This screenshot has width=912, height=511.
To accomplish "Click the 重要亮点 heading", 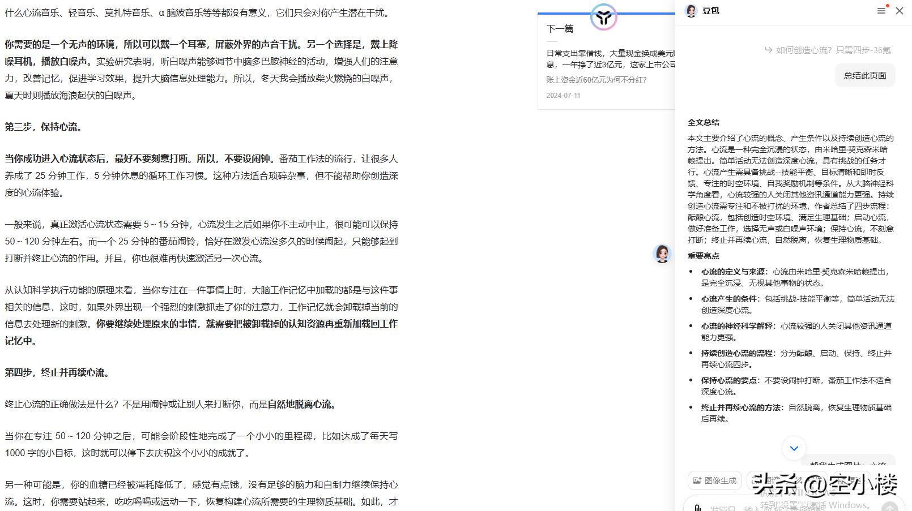I will click(x=704, y=256).
